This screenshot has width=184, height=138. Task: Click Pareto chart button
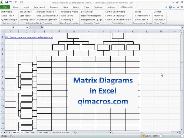click(138, 12)
